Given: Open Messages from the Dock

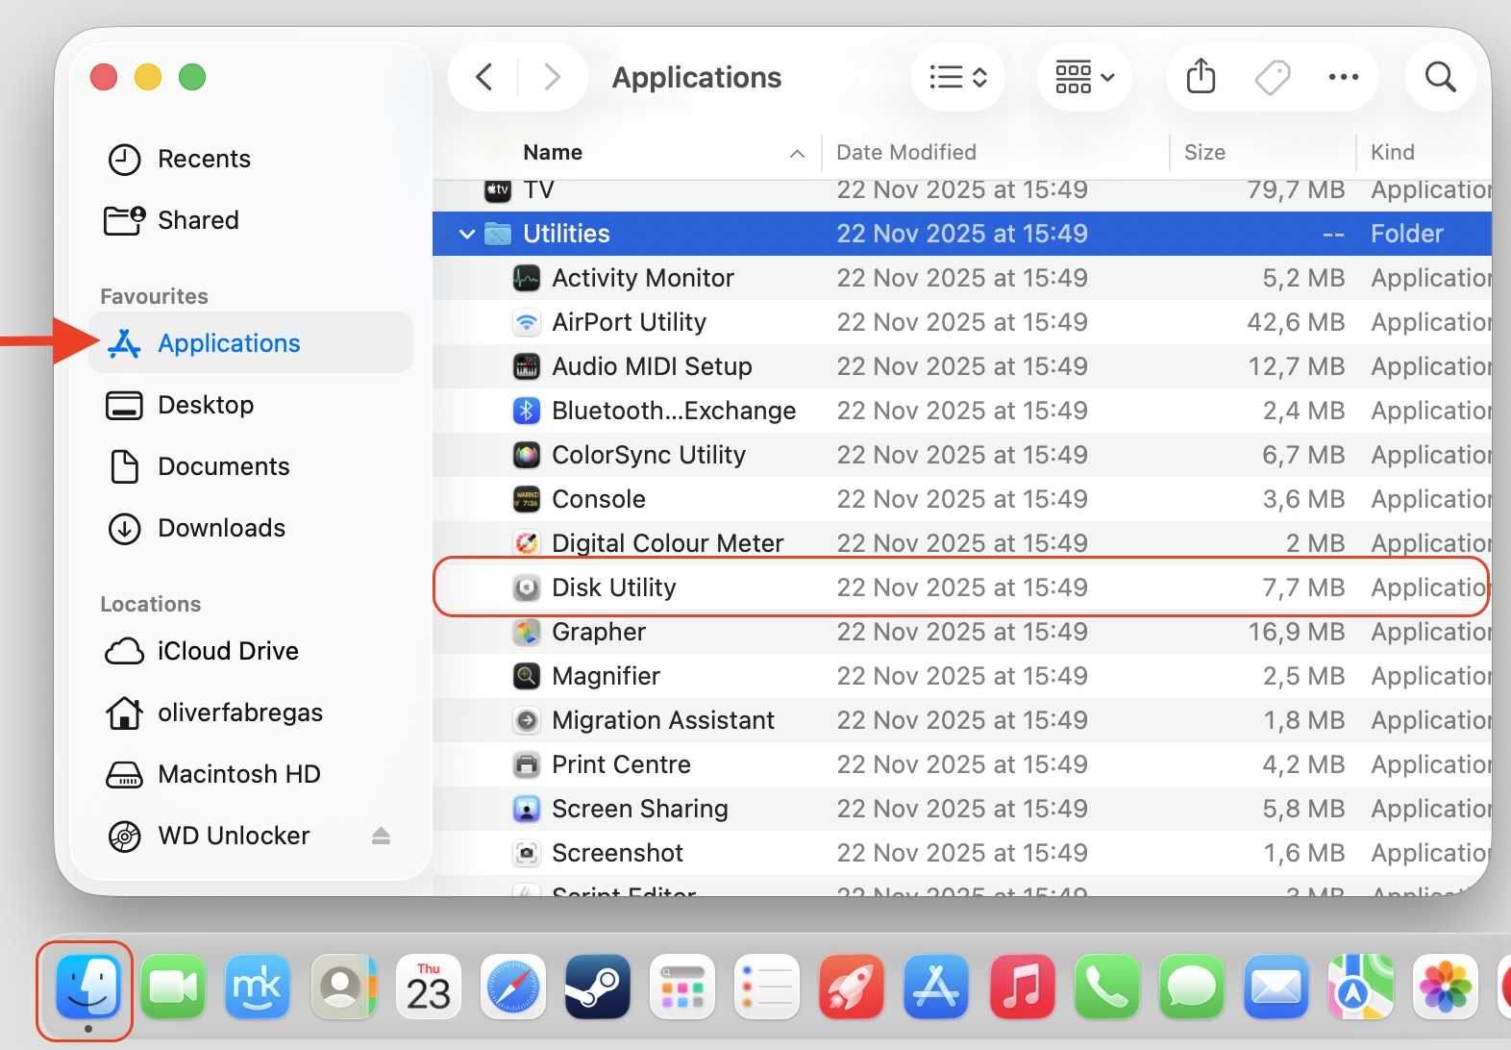Looking at the screenshot, I should point(1192,987).
